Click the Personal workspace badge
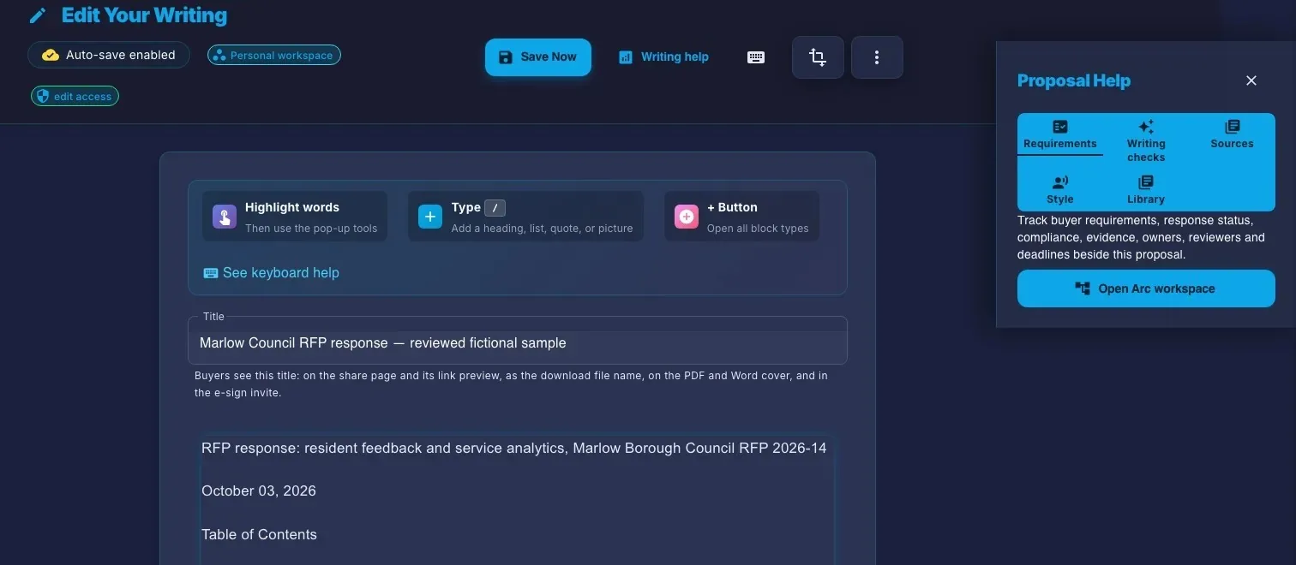The image size is (1296, 565). [x=274, y=56]
